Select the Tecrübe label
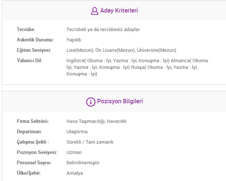Viewport: 226px width, 181px height. click(x=26, y=30)
